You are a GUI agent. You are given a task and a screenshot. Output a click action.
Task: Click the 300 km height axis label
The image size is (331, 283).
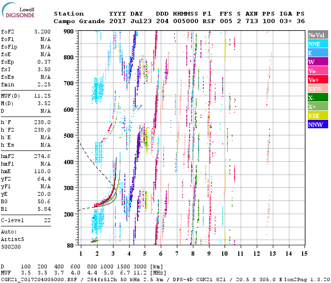[69, 188]
